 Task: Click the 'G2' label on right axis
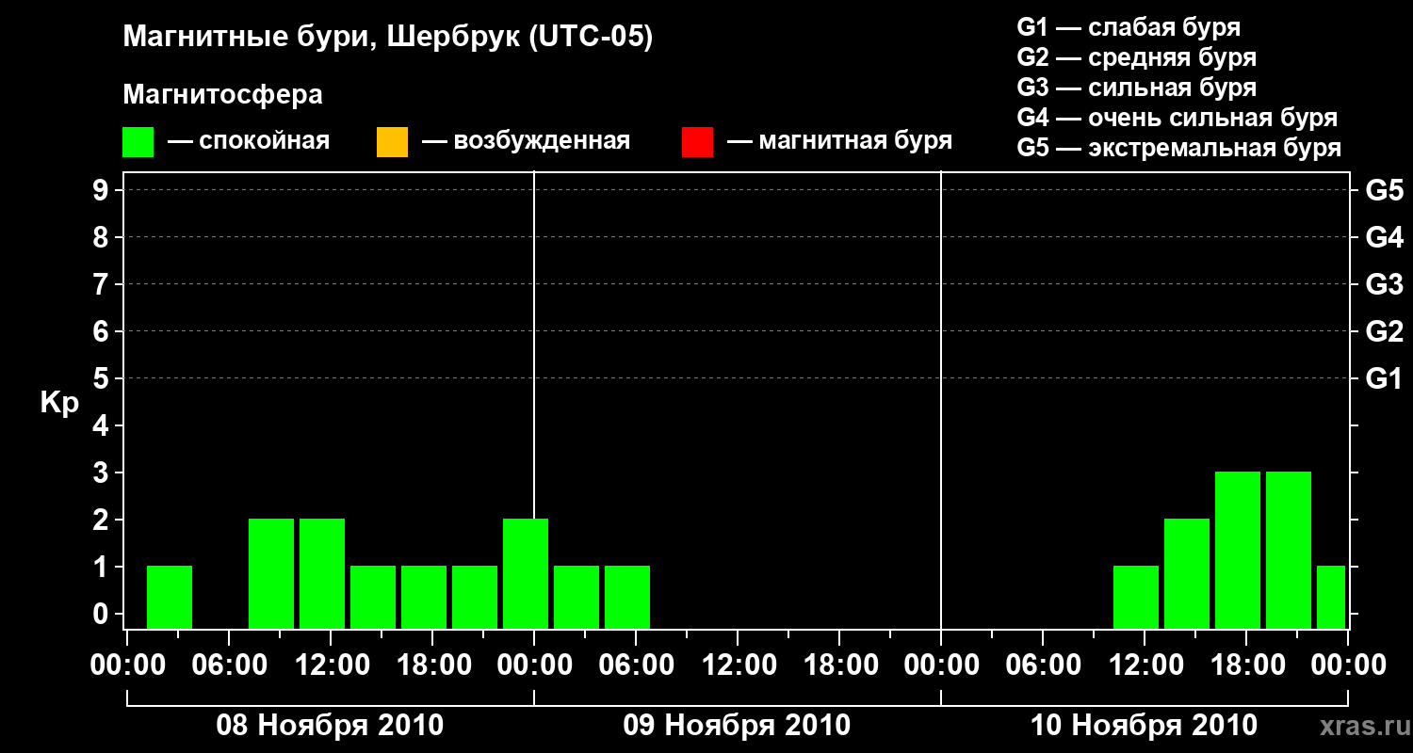[x=1385, y=331]
